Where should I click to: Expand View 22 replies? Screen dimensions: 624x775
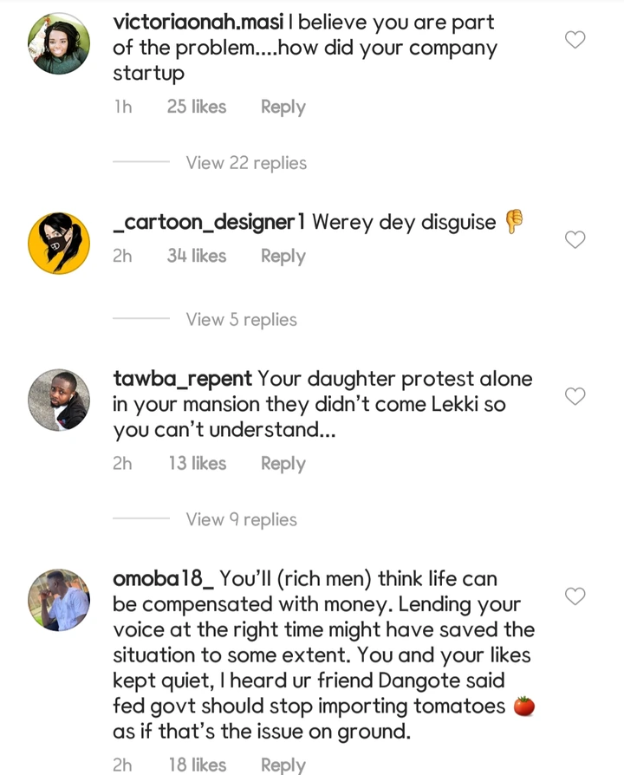246,163
